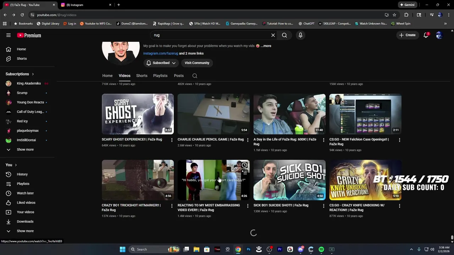Open the account avatar menu

tap(439, 35)
